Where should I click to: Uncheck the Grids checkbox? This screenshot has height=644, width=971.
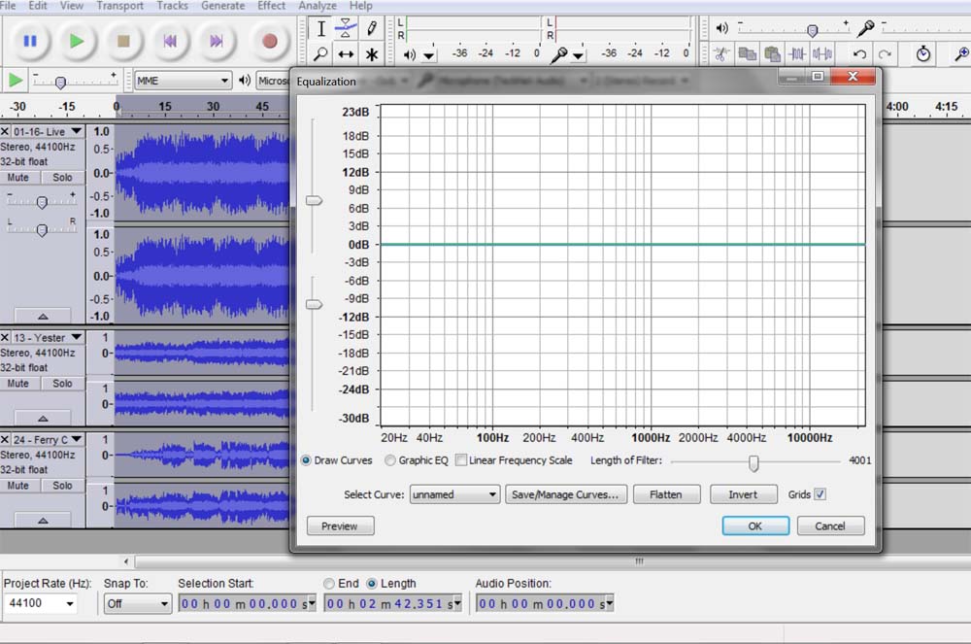[x=820, y=494]
